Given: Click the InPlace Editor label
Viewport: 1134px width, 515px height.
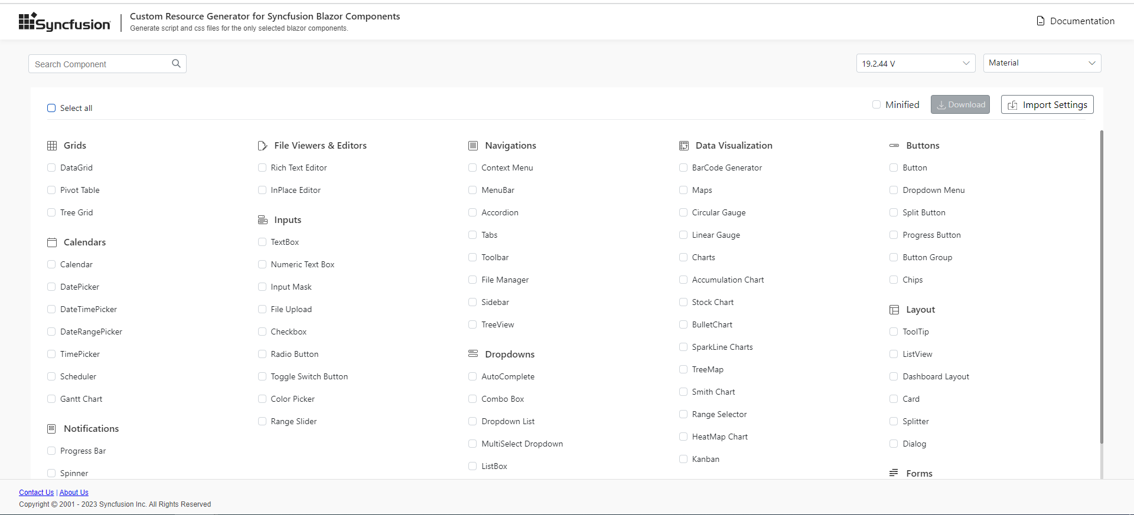Looking at the screenshot, I should [295, 190].
